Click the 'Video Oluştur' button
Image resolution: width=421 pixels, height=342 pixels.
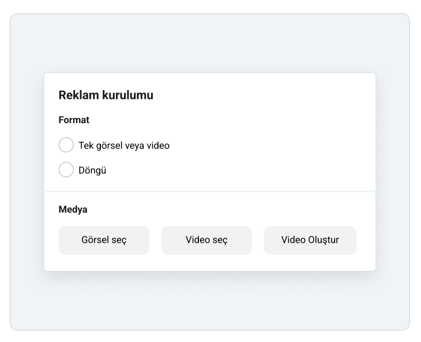(x=310, y=240)
